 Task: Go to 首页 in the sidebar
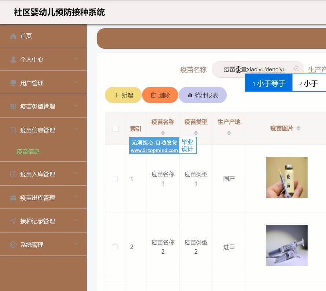43,36
